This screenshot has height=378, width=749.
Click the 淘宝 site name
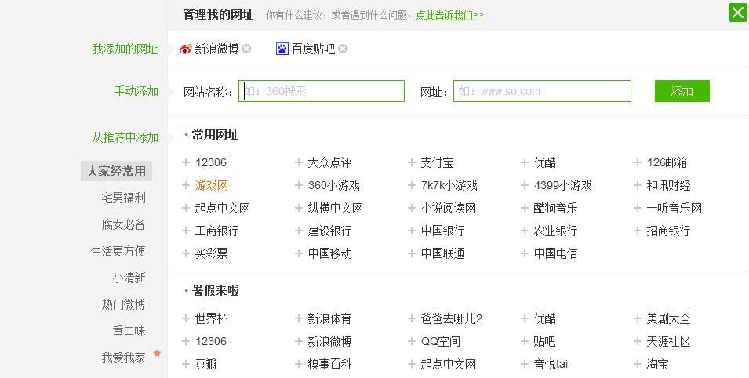coord(658,364)
